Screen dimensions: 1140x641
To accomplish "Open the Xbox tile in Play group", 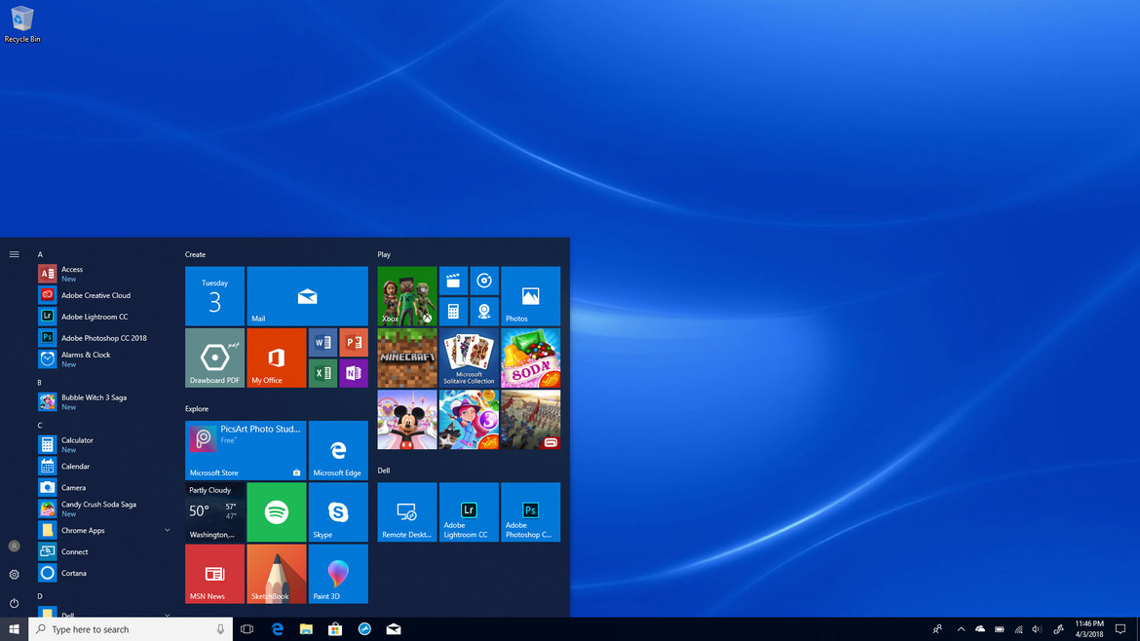I will (407, 296).
